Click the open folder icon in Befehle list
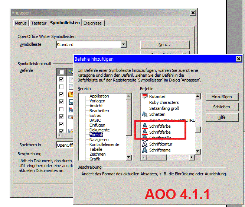Viewport: 245px width, 207px height. (x=71, y=94)
